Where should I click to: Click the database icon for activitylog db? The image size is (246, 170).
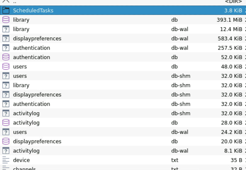click(x=6, y=123)
